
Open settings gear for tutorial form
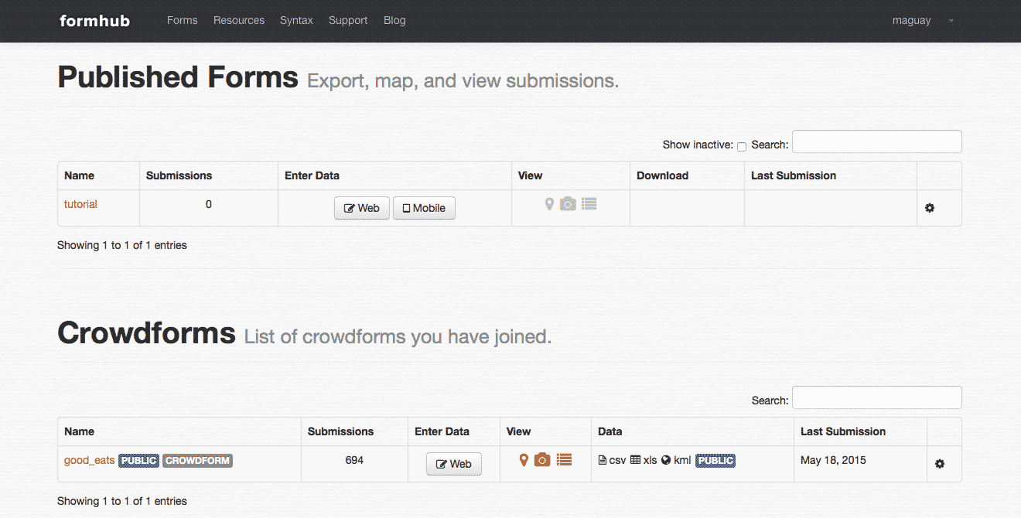pos(930,208)
